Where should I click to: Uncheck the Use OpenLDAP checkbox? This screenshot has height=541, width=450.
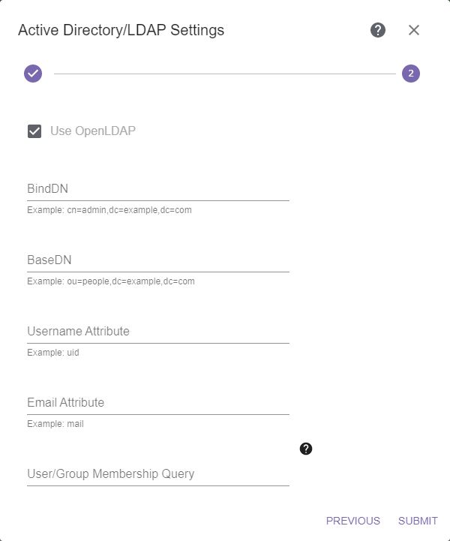(34, 131)
